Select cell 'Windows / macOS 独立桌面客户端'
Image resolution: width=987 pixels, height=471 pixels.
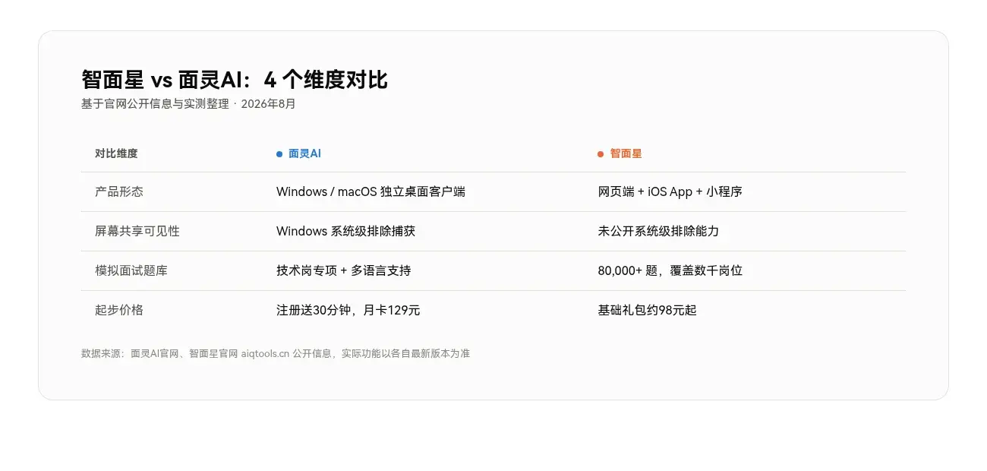371,192
